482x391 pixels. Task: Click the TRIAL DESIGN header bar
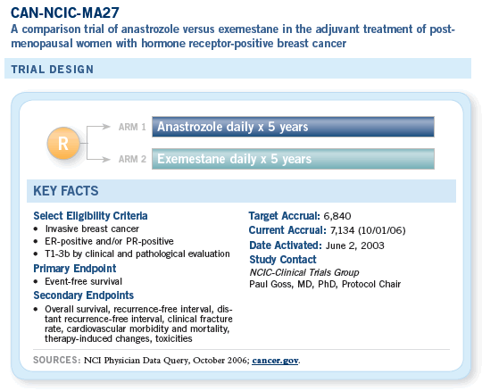point(237,69)
